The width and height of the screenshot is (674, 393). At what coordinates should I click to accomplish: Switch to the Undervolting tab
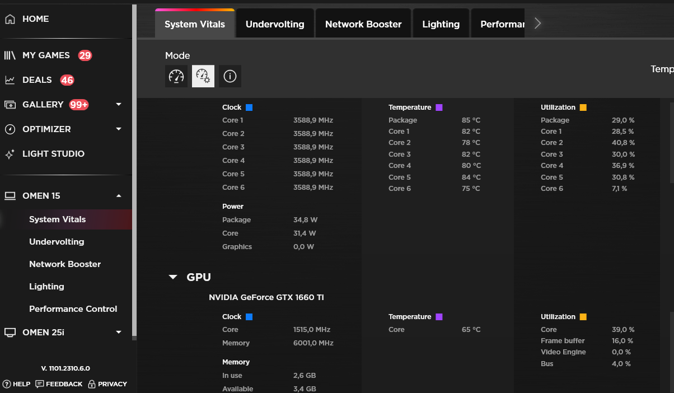(275, 24)
